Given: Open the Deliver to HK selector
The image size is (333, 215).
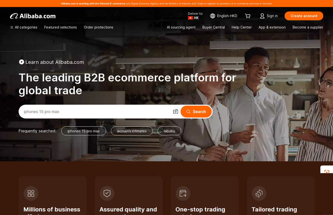Looking at the screenshot, I should (x=195, y=16).
